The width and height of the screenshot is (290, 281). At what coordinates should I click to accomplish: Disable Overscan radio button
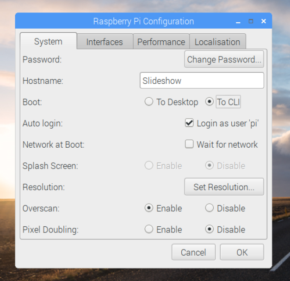(x=210, y=208)
